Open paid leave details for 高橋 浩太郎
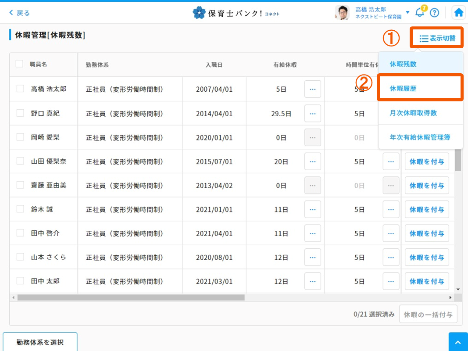Viewport: 468px width, 351px height. [312, 89]
